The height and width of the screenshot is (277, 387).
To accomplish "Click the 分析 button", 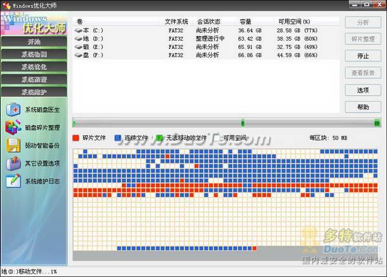I will pyautogui.click(x=362, y=23).
